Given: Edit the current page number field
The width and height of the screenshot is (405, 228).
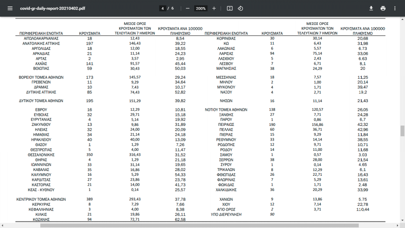Looking at the screenshot, I should tap(163, 8).
